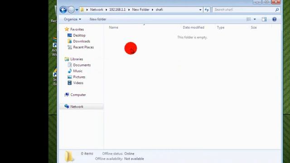
Task: Select 192.168.1.1 in the address breadcrumb
Action: pyautogui.click(x=117, y=10)
